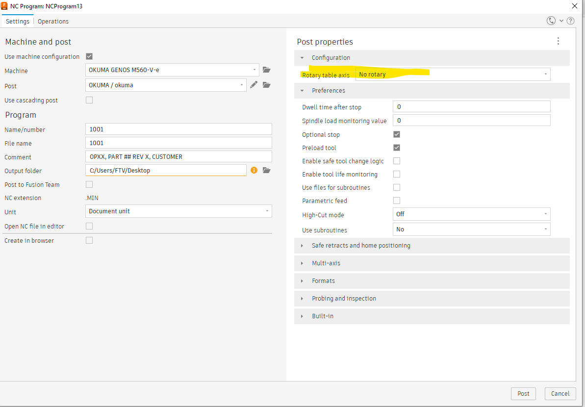Viewport: 585px width, 407px height.
Task: Click the Name/number input field
Action: (x=178, y=129)
